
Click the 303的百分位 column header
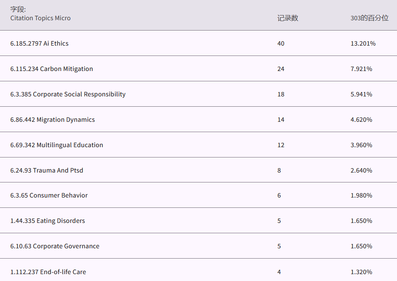[x=369, y=18]
